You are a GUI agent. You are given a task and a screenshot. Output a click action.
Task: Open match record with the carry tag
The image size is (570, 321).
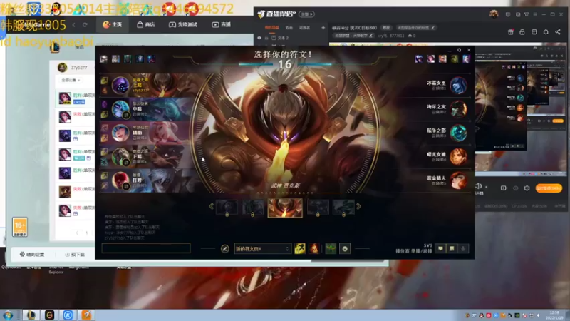click(x=76, y=98)
